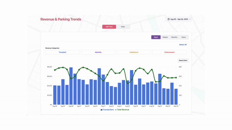The image size is (232, 130).
Task: Select the Months time granularity
Action: pos(174,37)
